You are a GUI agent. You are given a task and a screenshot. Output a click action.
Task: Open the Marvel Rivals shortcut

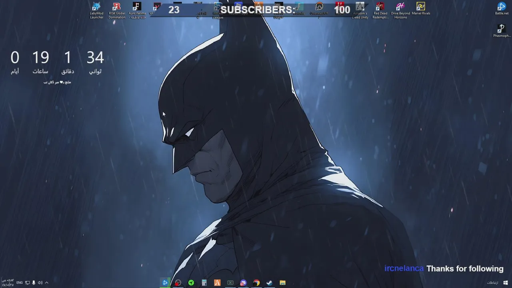tap(421, 9)
